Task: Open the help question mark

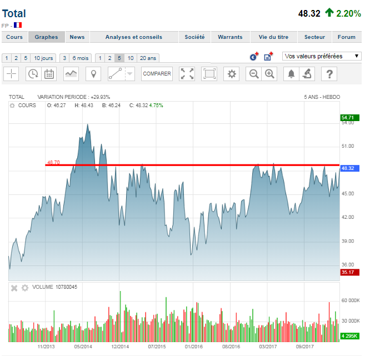Action: (x=329, y=74)
